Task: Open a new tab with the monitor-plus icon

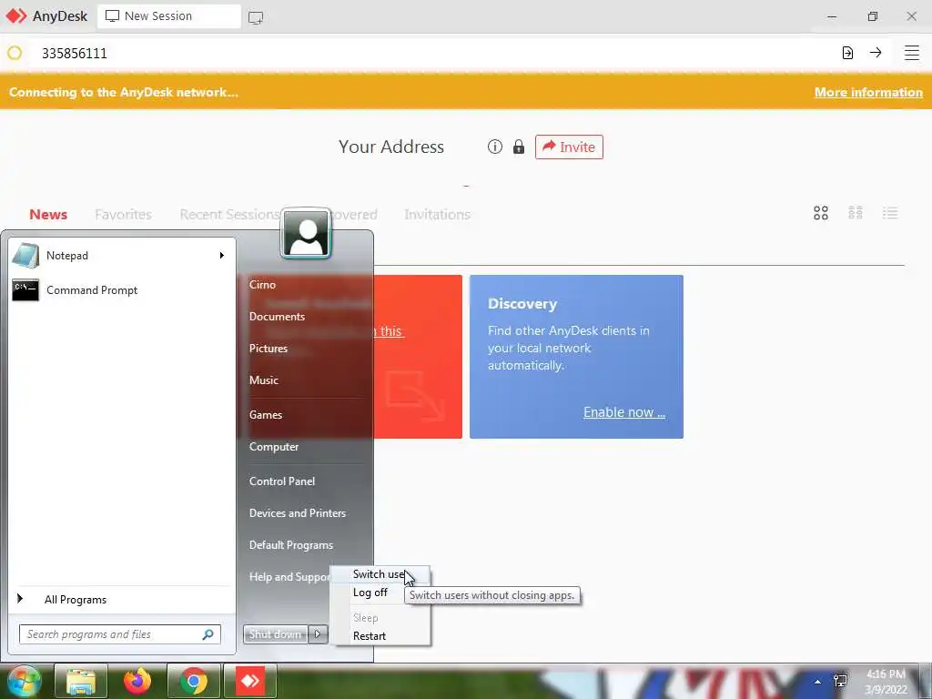Action: tap(256, 17)
